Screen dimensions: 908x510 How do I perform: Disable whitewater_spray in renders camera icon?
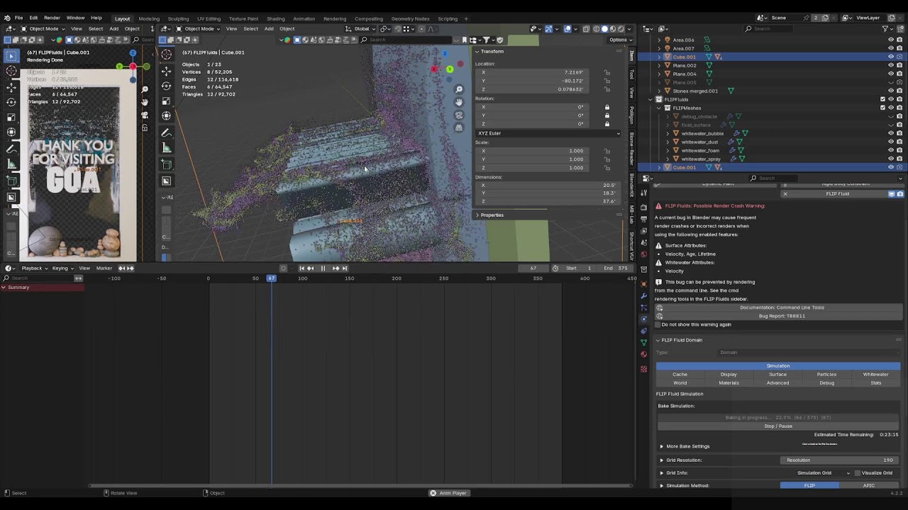click(x=899, y=159)
